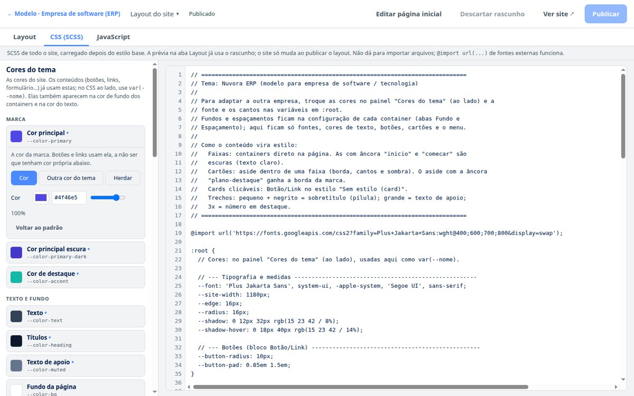The width and height of the screenshot is (634, 396).
Task: Adjust the color opacity slider
Action: (x=108, y=197)
